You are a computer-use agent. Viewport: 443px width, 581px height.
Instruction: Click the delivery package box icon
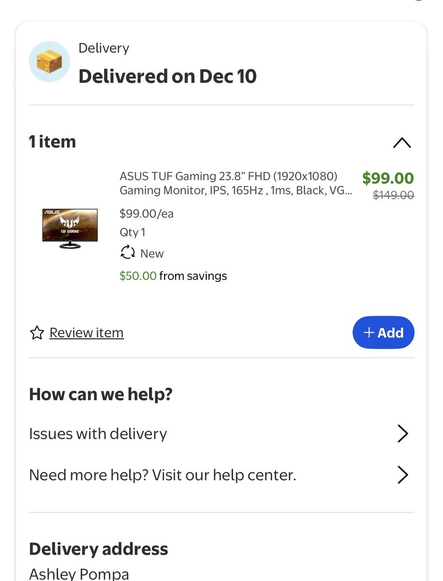click(49, 61)
